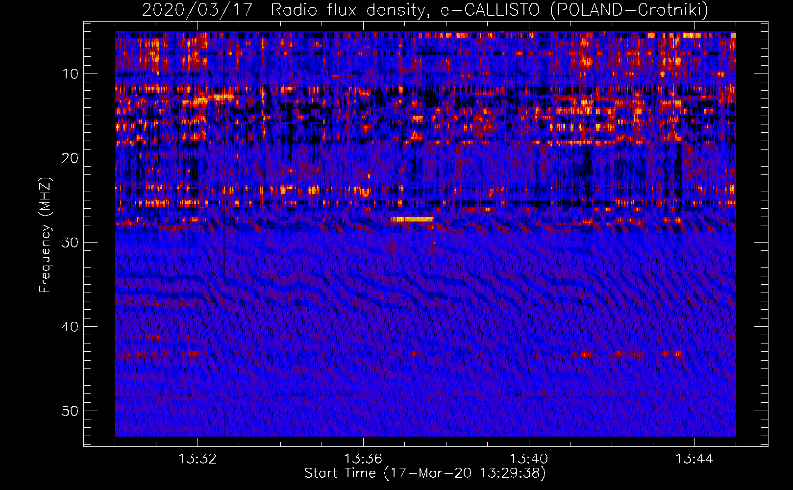This screenshot has height=490, width=793.
Task: Click the 13:32 time tick label
Action: [x=198, y=459]
